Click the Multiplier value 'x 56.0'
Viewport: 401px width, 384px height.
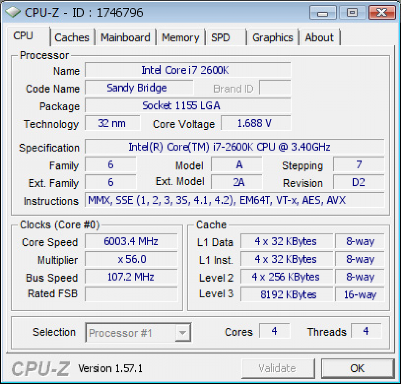click(x=131, y=259)
